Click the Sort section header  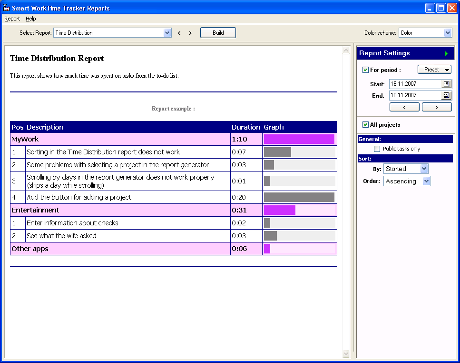(405, 159)
